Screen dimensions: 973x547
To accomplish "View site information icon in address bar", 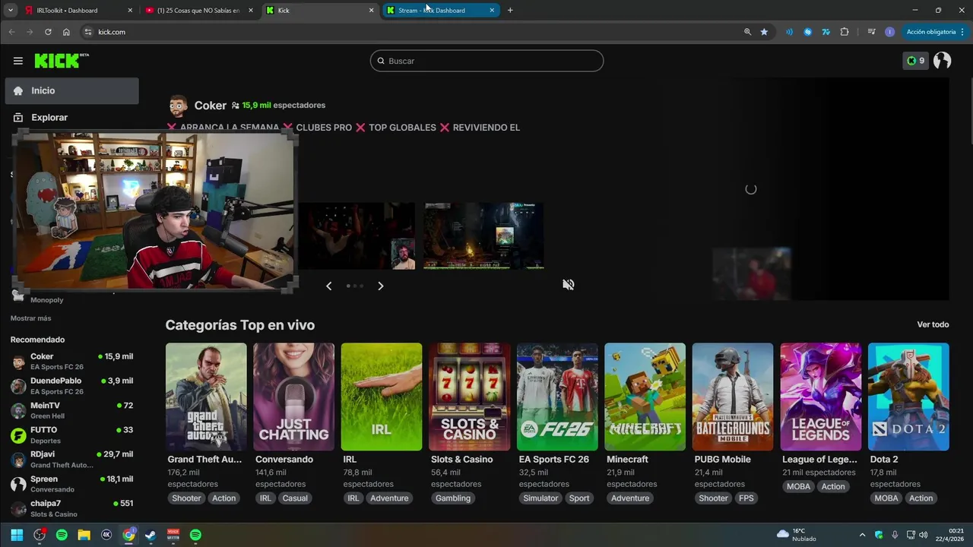I will (x=88, y=32).
